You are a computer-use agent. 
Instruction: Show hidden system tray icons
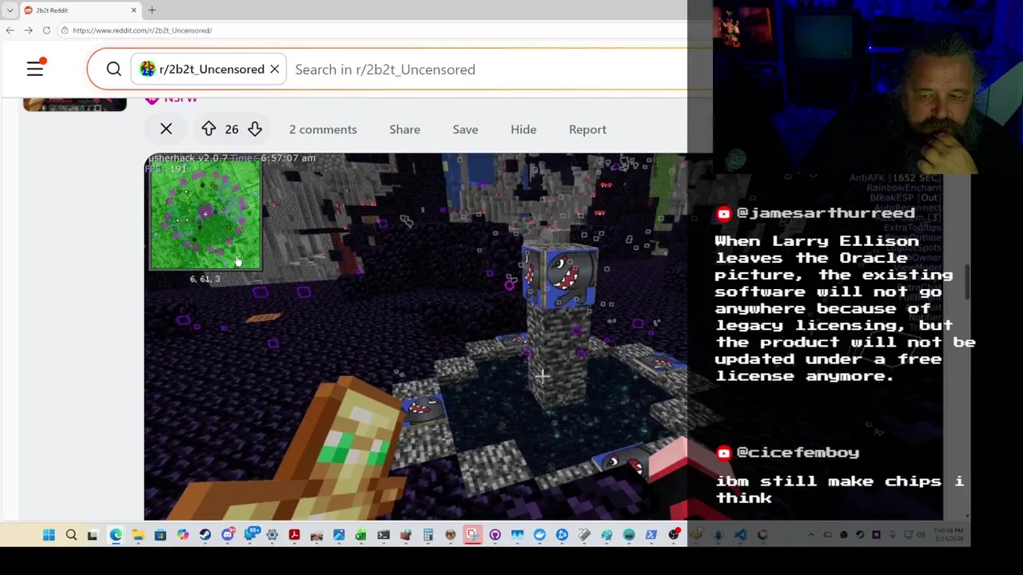pos(811,535)
